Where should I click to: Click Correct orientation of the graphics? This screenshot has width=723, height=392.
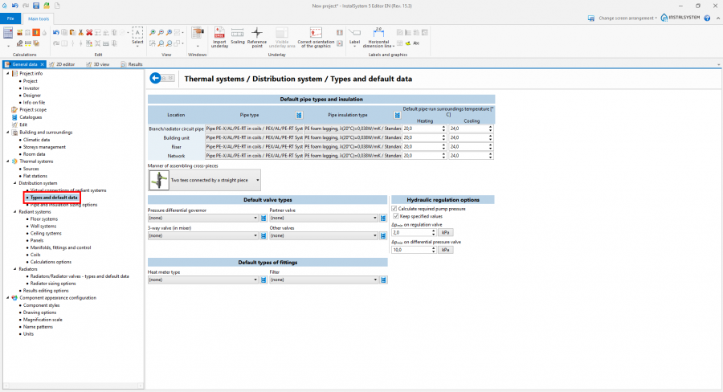(316, 33)
